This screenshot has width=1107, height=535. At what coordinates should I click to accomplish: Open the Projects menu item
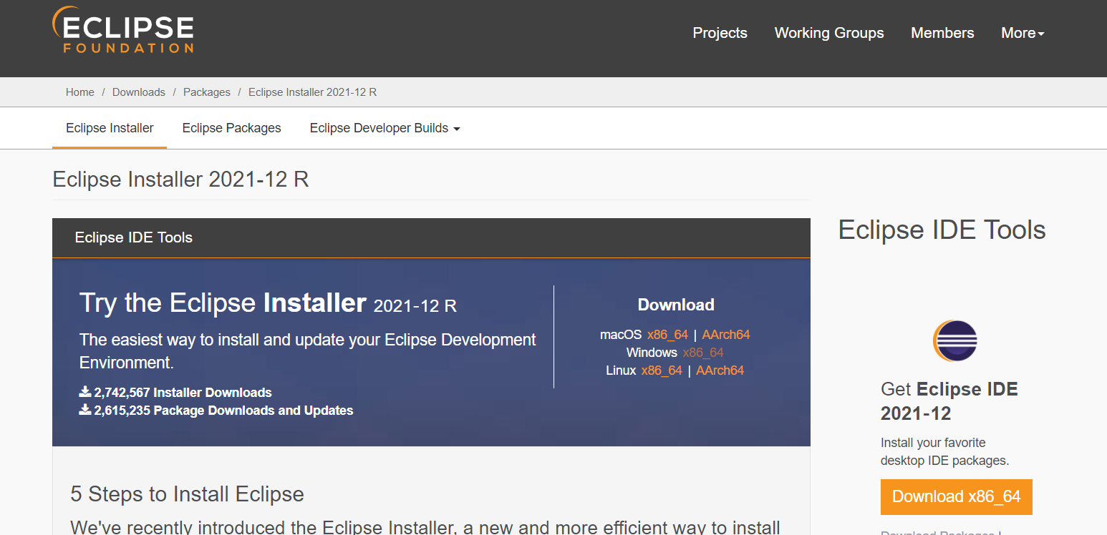(720, 33)
